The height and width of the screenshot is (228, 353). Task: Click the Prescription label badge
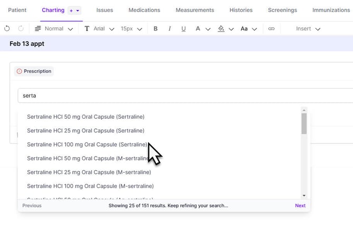34,71
